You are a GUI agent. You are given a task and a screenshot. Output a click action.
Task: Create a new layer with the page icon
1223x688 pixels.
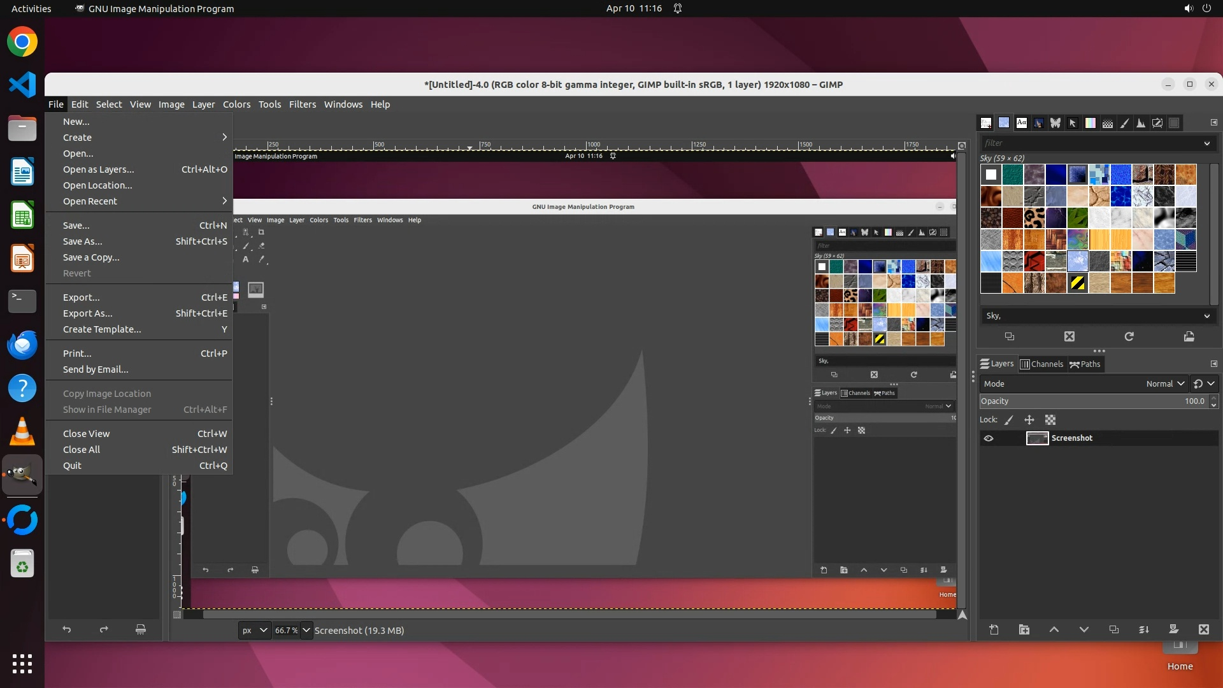(x=994, y=629)
